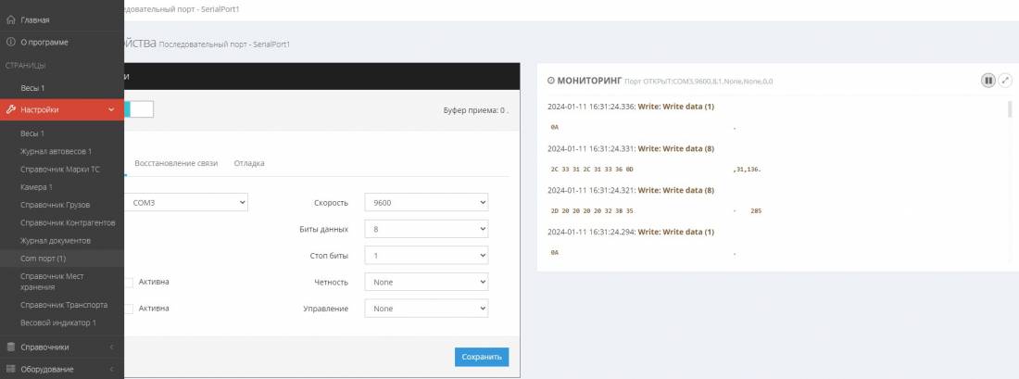Click log entry at 16:31:24.294
The image size is (1019, 379).
631,232
